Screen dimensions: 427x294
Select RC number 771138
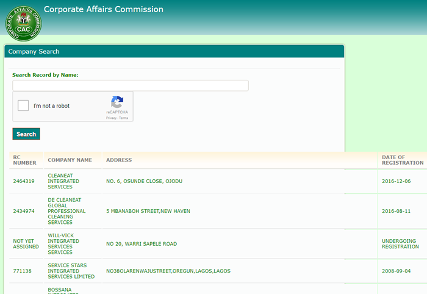pos(23,271)
